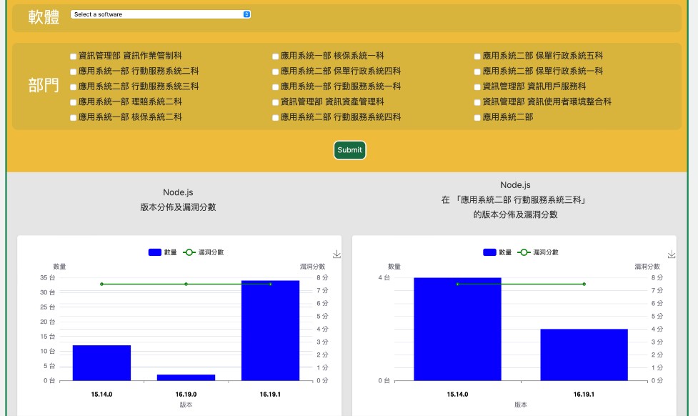698x416 pixels.
Task: Select 資訊管理部 資訊資產管理科 checkbox
Action: coord(276,102)
